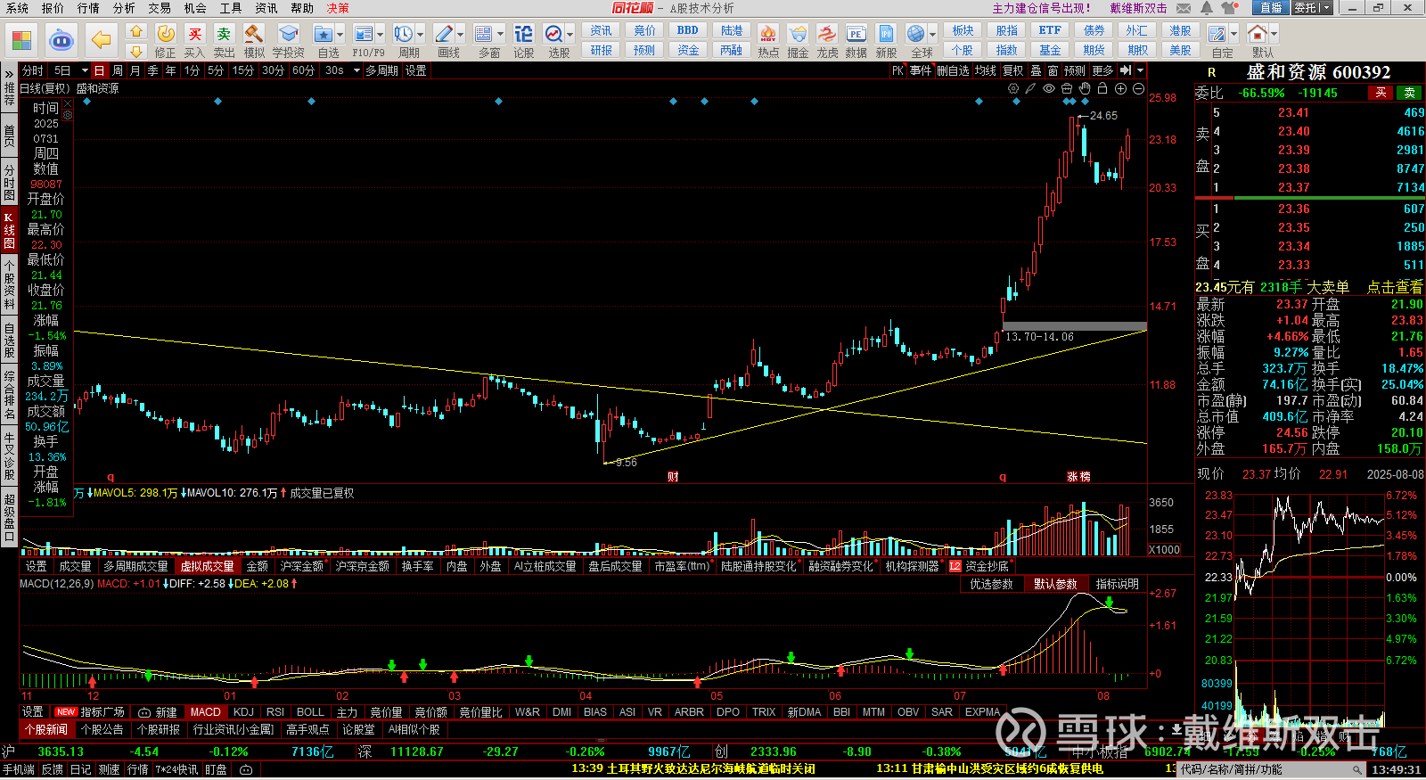Click the 13.70-14.06 gap marker bar
This screenshot has width=1426, height=780.
tap(1074, 326)
